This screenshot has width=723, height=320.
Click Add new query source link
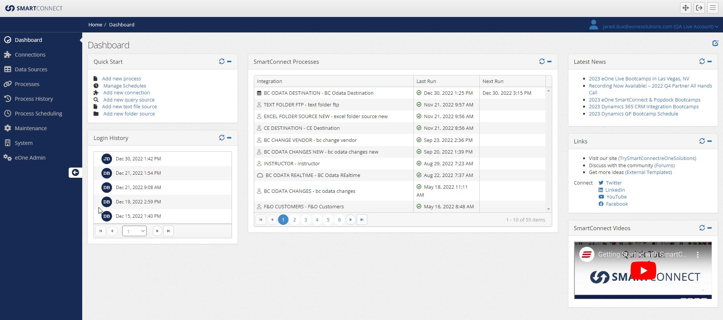point(129,100)
